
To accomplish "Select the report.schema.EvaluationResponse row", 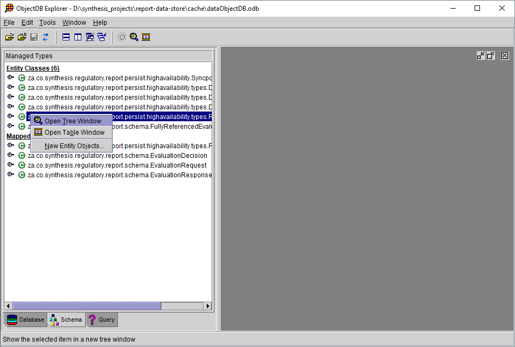I will [x=120, y=175].
